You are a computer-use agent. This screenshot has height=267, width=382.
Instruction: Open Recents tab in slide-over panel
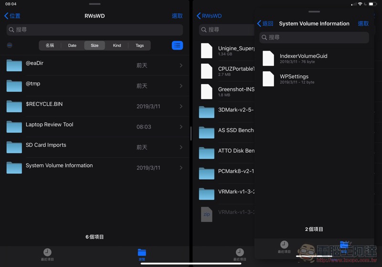[x=284, y=247]
